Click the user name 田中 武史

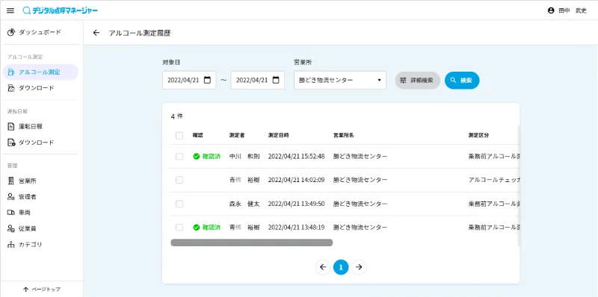pyautogui.click(x=573, y=10)
